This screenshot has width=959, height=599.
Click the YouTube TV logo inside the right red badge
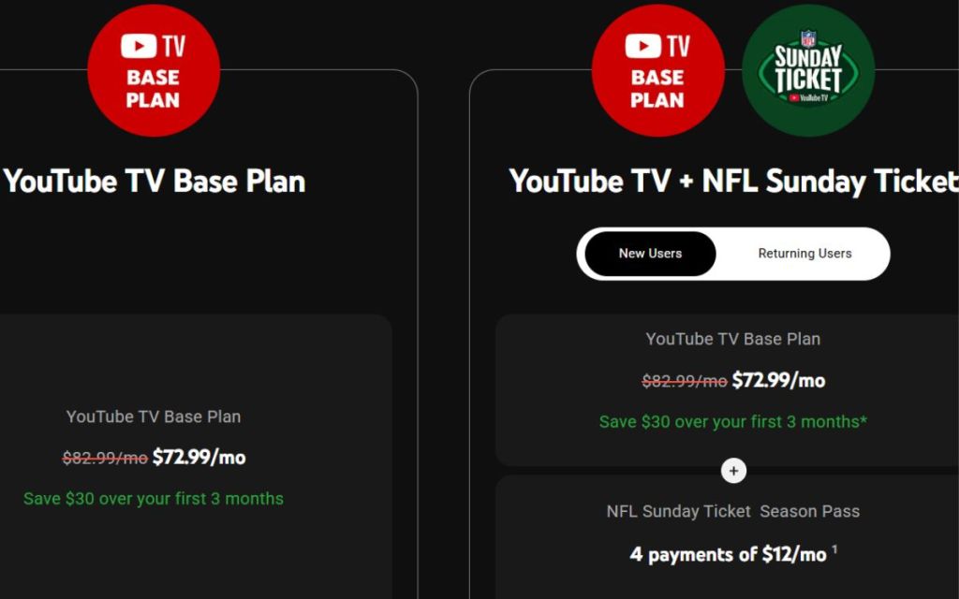pyautogui.click(x=656, y=45)
